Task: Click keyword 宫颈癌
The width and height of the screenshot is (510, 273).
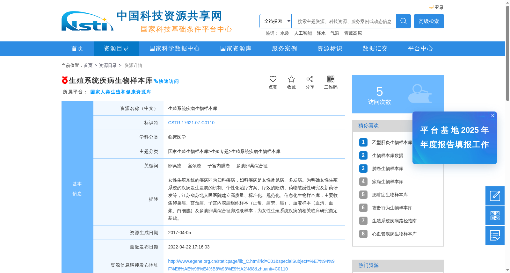Action: tap(194, 166)
